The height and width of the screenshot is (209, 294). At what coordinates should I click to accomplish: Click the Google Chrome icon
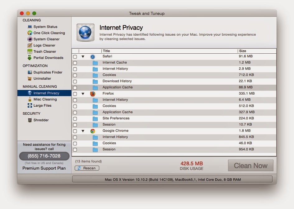pyautogui.click(x=93, y=131)
